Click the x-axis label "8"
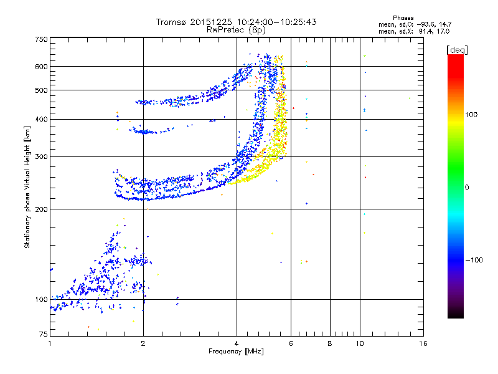 click(x=330, y=343)
